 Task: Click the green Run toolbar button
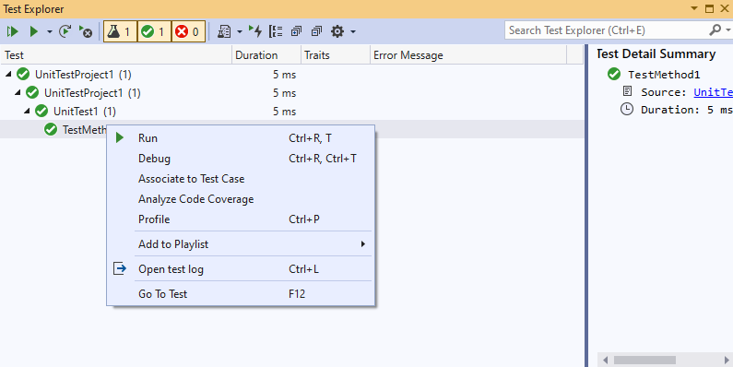[34, 31]
